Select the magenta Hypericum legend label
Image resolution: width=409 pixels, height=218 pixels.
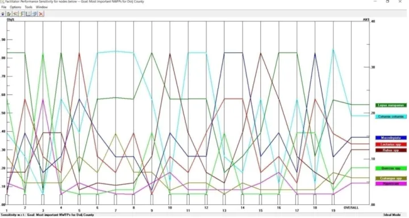pyautogui.click(x=391, y=183)
